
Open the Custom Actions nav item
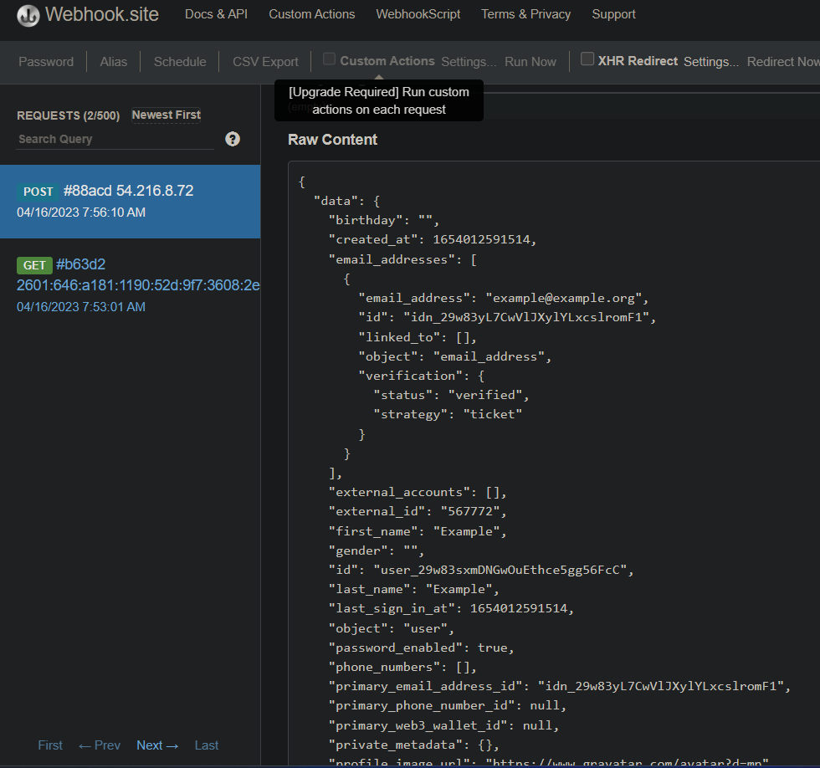coord(311,14)
